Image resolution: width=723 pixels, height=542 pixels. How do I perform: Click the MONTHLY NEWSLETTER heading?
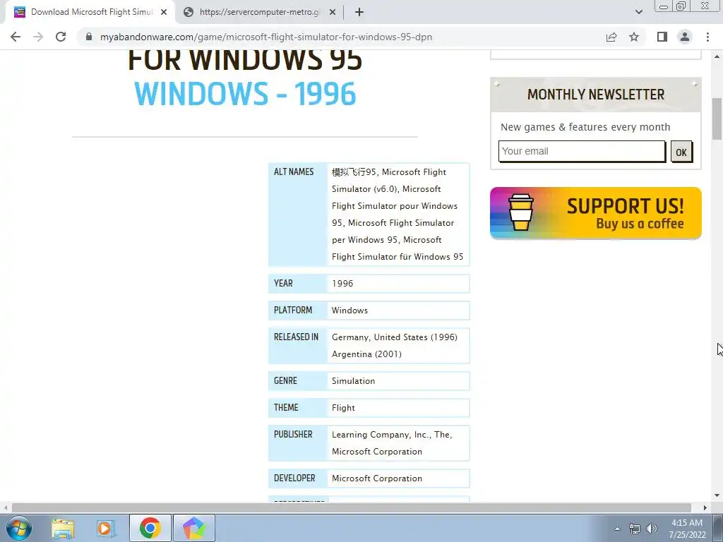[x=596, y=95]
